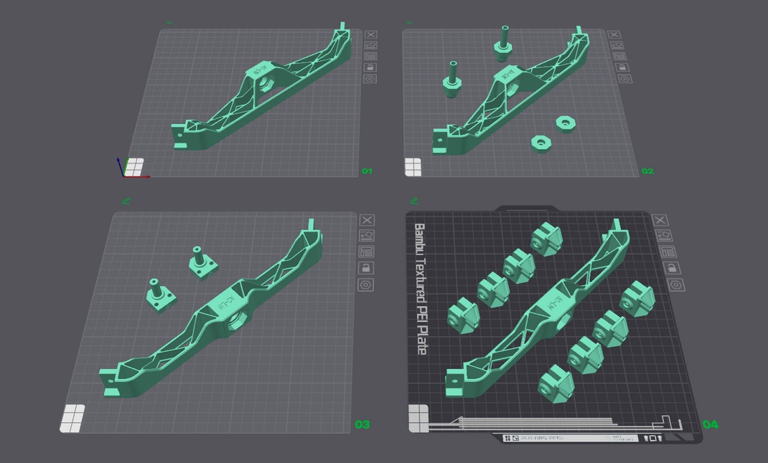Auto-orient objects on plate 03
The height and width of the screenshot is (463, 768).
pos(367,236)
